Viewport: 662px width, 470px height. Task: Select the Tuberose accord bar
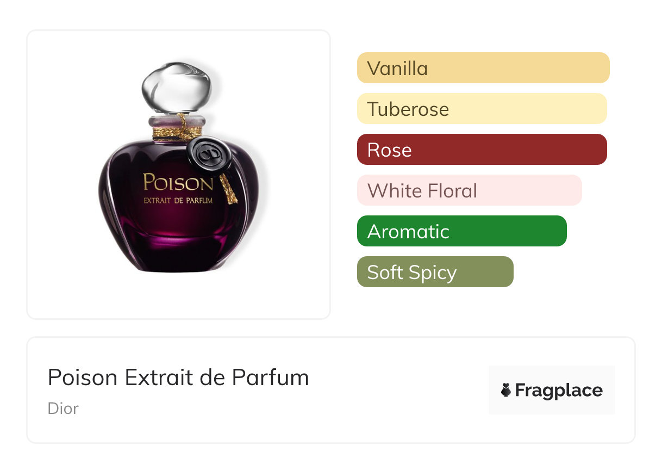[x=482, y=109]
